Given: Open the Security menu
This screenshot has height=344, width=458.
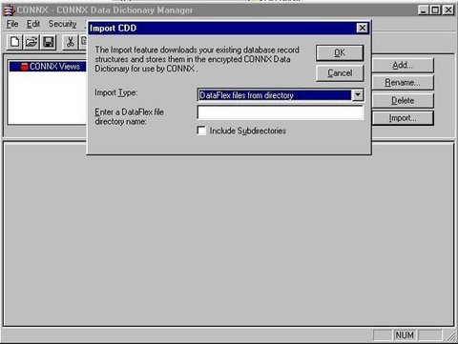Looking at the screenshot, I should (63, 24).
